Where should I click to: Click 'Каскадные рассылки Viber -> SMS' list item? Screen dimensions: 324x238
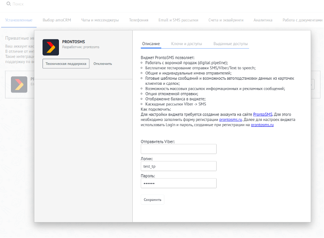(x=176, y=104)
